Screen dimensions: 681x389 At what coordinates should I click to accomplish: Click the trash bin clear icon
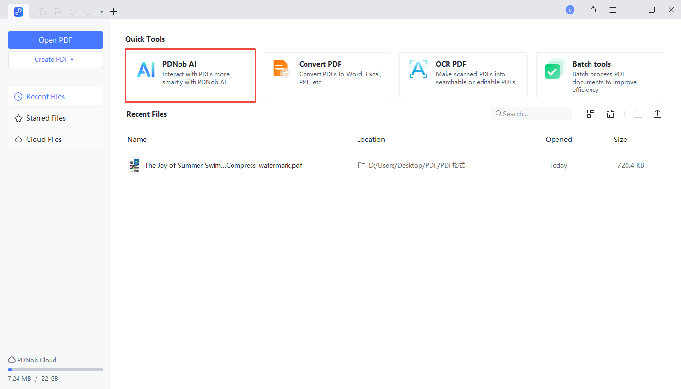coord(610,114)
